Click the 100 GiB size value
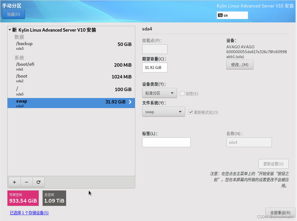Viewport: 297px width, 221px height. pyautogui.click(x=123, y=89)
